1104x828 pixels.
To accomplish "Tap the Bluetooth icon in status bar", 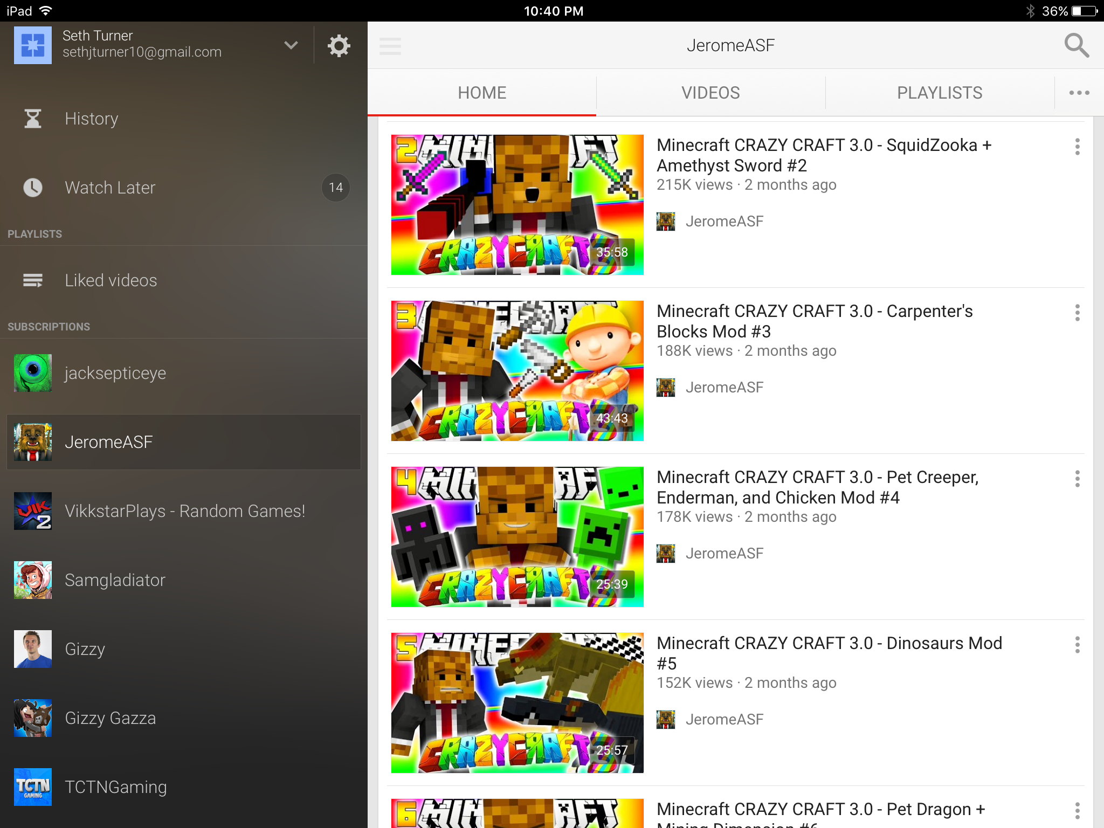I will 1030,11.
